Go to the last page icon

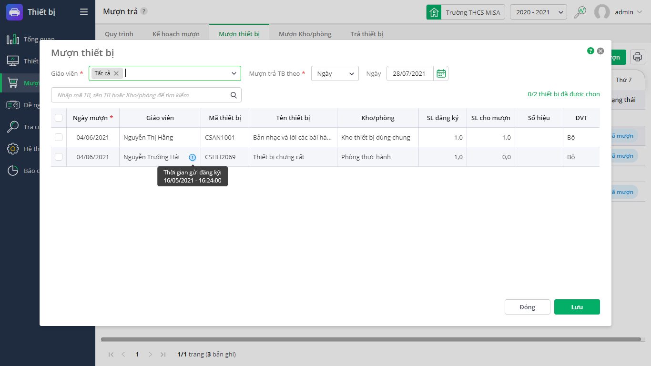(x=163, y=355)
